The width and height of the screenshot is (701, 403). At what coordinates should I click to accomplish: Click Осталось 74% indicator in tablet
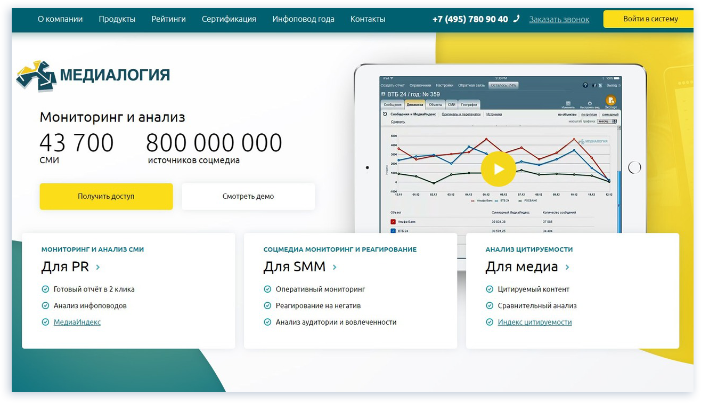tap(503, 85)
